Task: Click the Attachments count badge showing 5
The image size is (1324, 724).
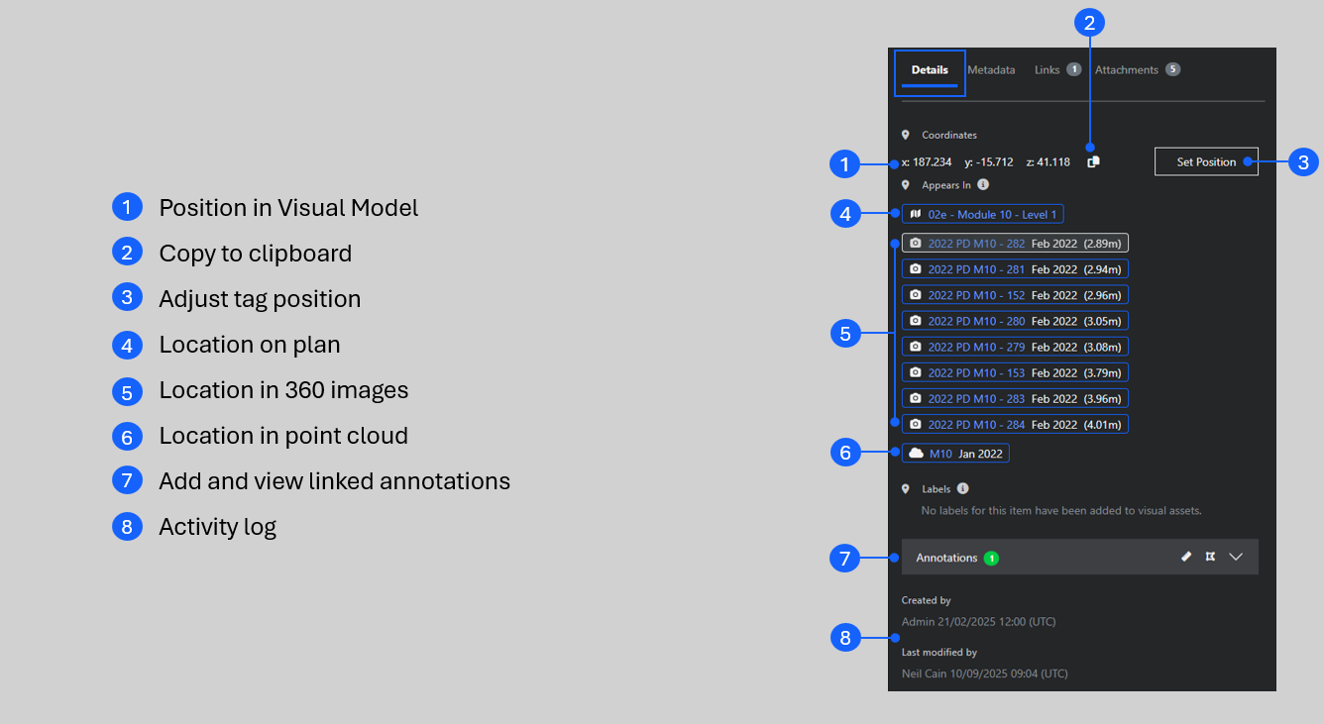Action: pyautogui.click(x=1173, y=69)
